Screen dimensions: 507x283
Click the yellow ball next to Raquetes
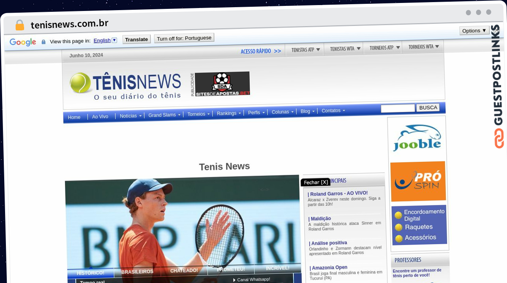click(398, 228)
